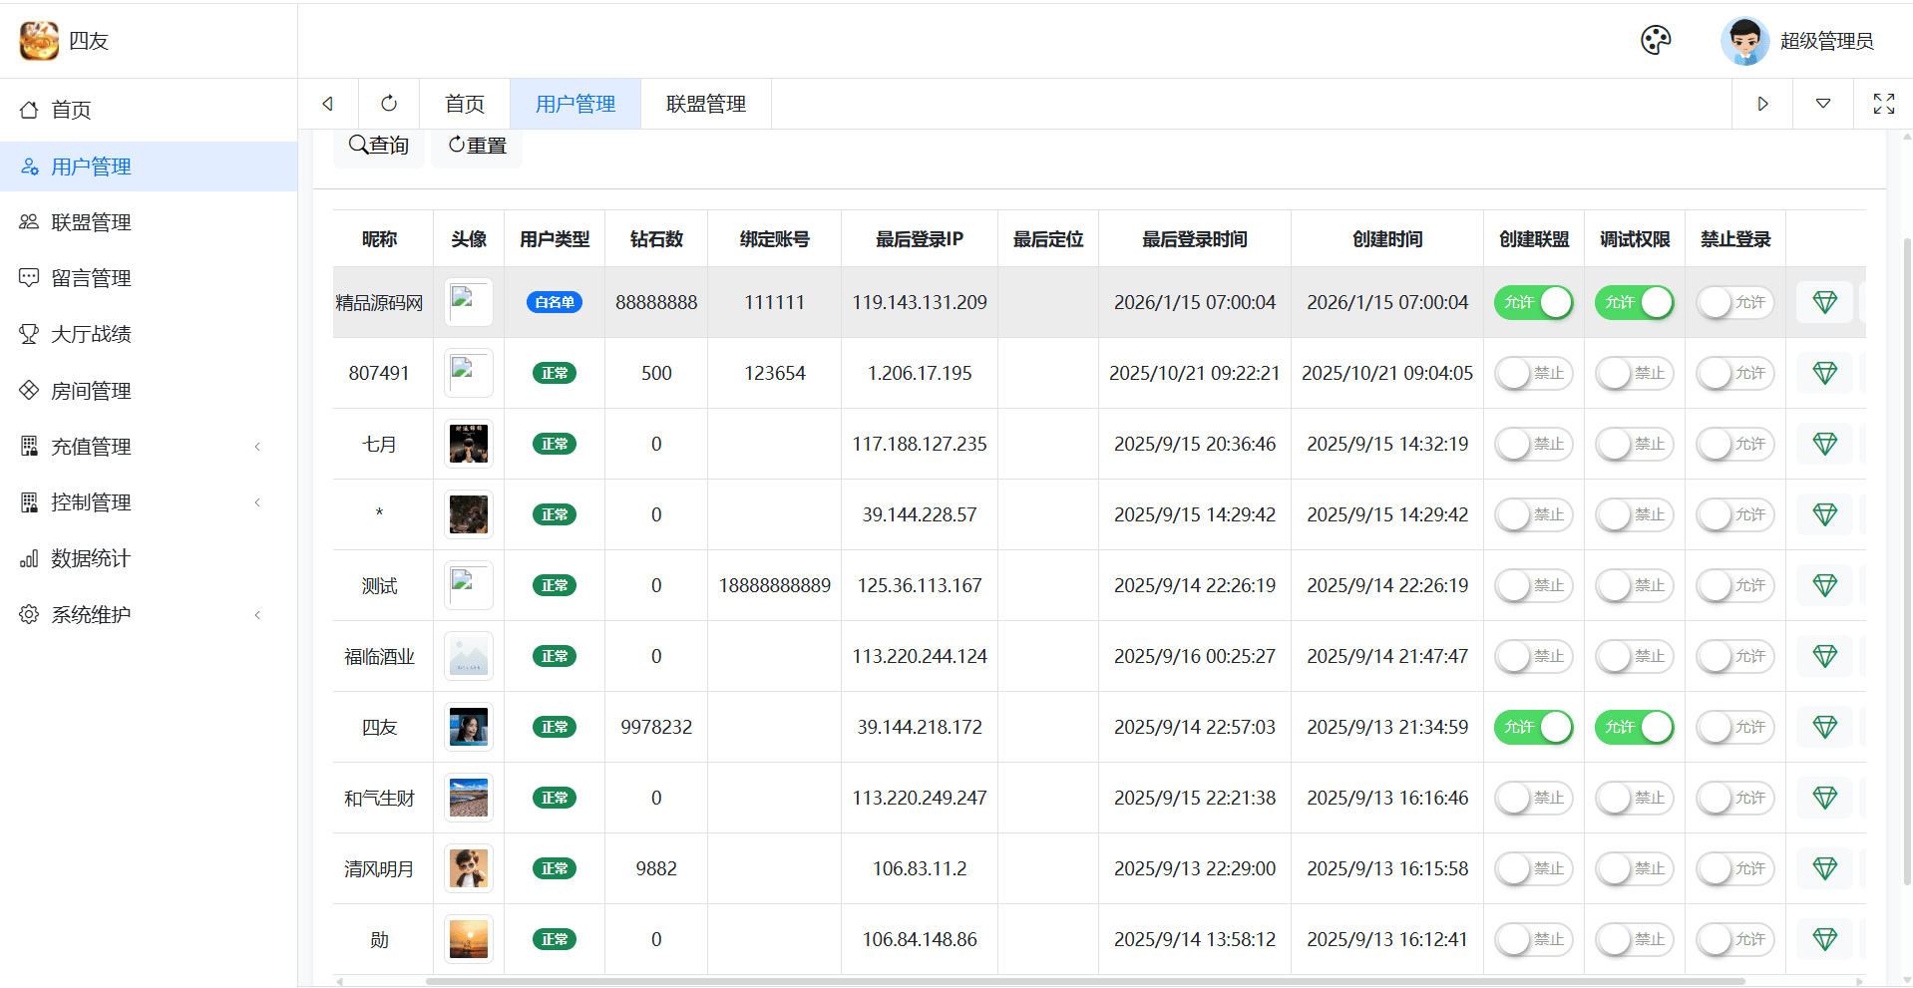1913x988 pixels.
Task: Select the 首页 home icon in sidebar
Action: pos(30,110)
